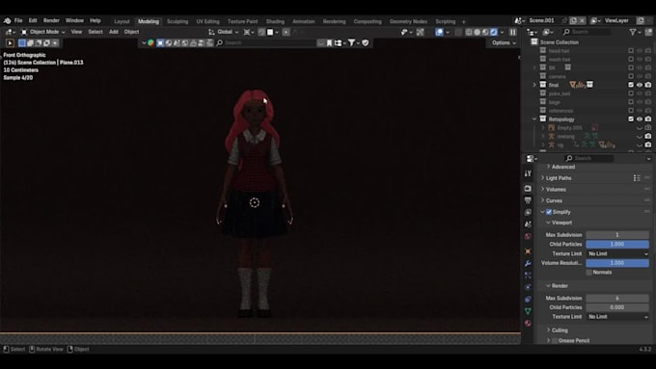656x369 pixels.
Task: Enable the Grease Pencil checkbox
Action: pos(555,341)
